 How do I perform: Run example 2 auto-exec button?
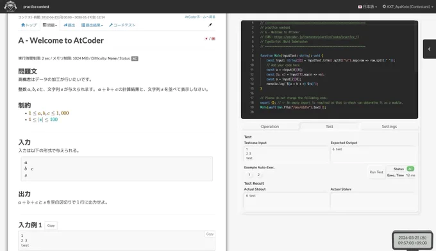tap(258, 175)
